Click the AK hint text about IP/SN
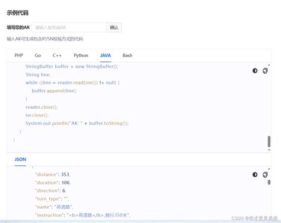 point(45,39)
